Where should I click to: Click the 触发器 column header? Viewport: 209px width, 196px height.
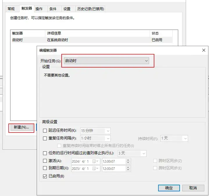28,33
